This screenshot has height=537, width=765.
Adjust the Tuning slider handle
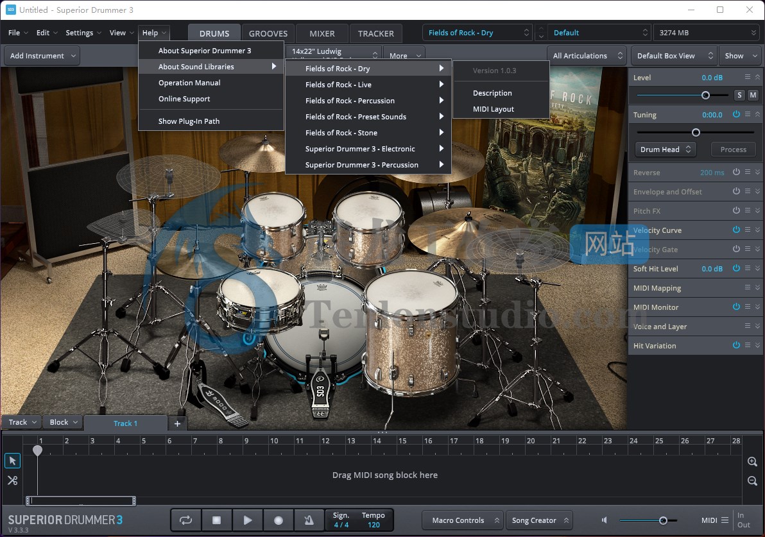(696, 132)
